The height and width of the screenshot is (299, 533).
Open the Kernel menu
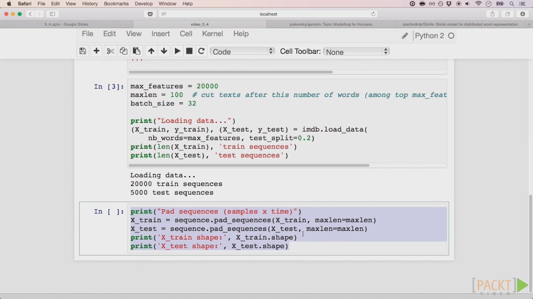[x=213, y=34]
